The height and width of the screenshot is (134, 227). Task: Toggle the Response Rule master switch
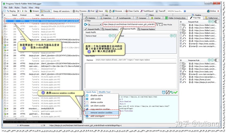coord(217,60)
